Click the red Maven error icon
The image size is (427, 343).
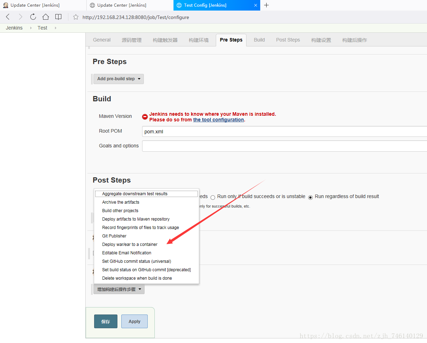(145, 117)
